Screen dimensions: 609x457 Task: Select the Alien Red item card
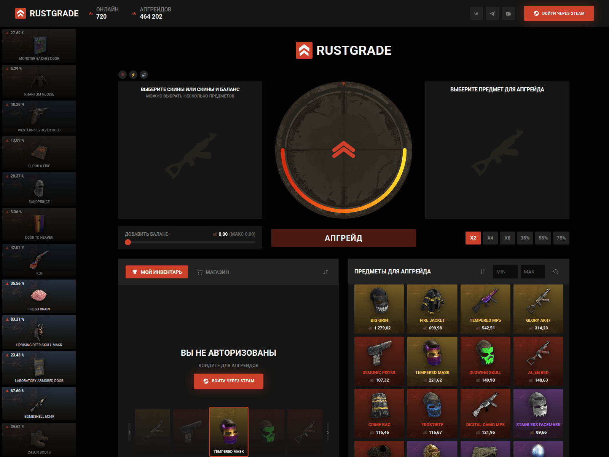coord(538,361)
